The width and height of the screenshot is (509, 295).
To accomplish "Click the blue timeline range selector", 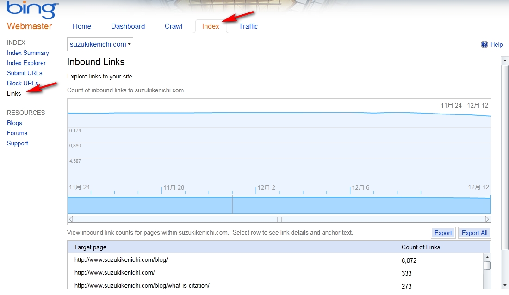I will 279,205.
